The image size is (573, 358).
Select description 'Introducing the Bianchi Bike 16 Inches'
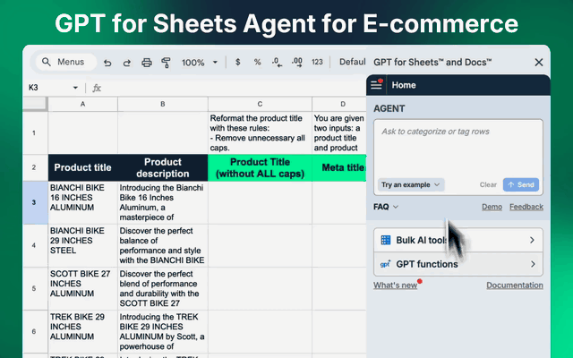(163, 203)
